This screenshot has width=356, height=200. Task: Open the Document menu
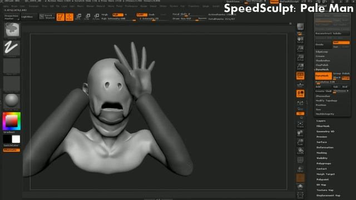coord(33,6)
